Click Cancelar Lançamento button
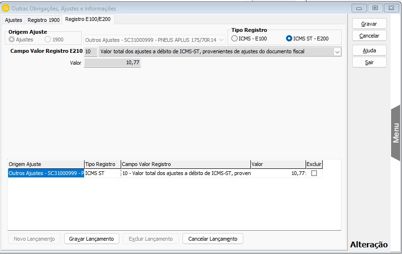The width and height of the screenshot is (402, 254). [212, 239]
